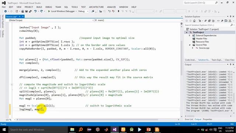Click the New Project toolbar icon
The image size is (236, 133).
pos(17,11)
